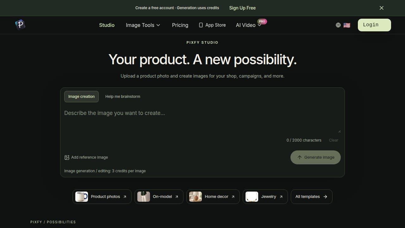405x228 pixels.
Task: Click arrow icon beside Jewelry
Action: [281, 197]
